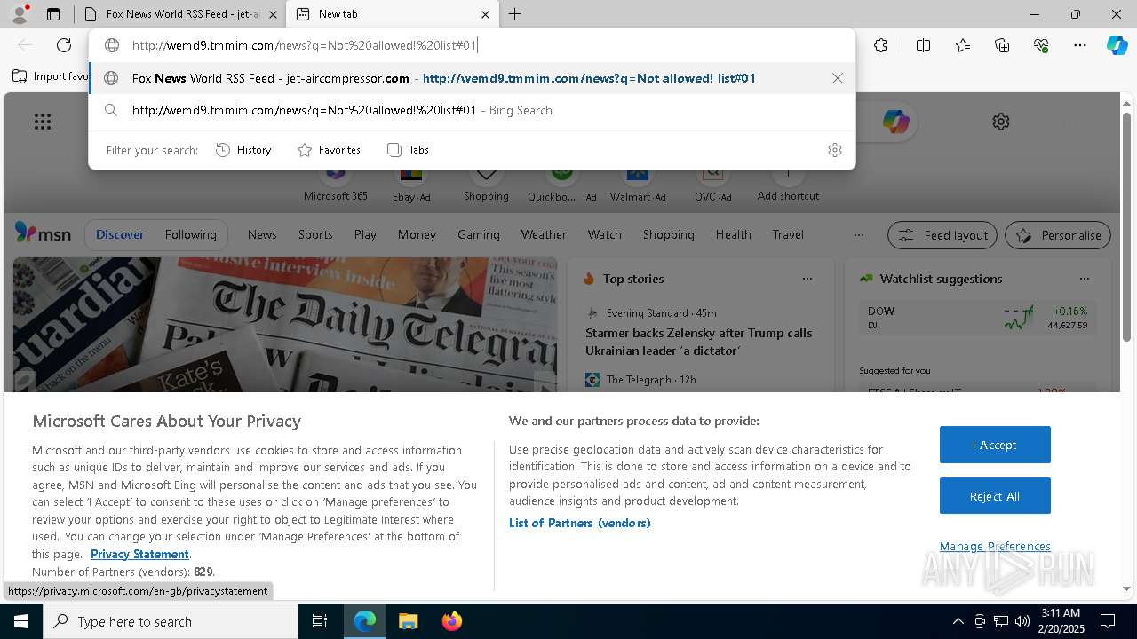The image size is (1137, 639).
Task: Open Settings and more ellipsis menu
Action: point(1080,45)
